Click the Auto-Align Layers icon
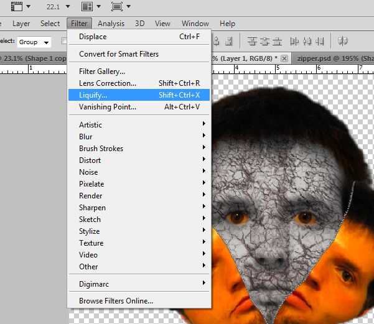This screenshot has height=324, width=374. tap(343, 41)
